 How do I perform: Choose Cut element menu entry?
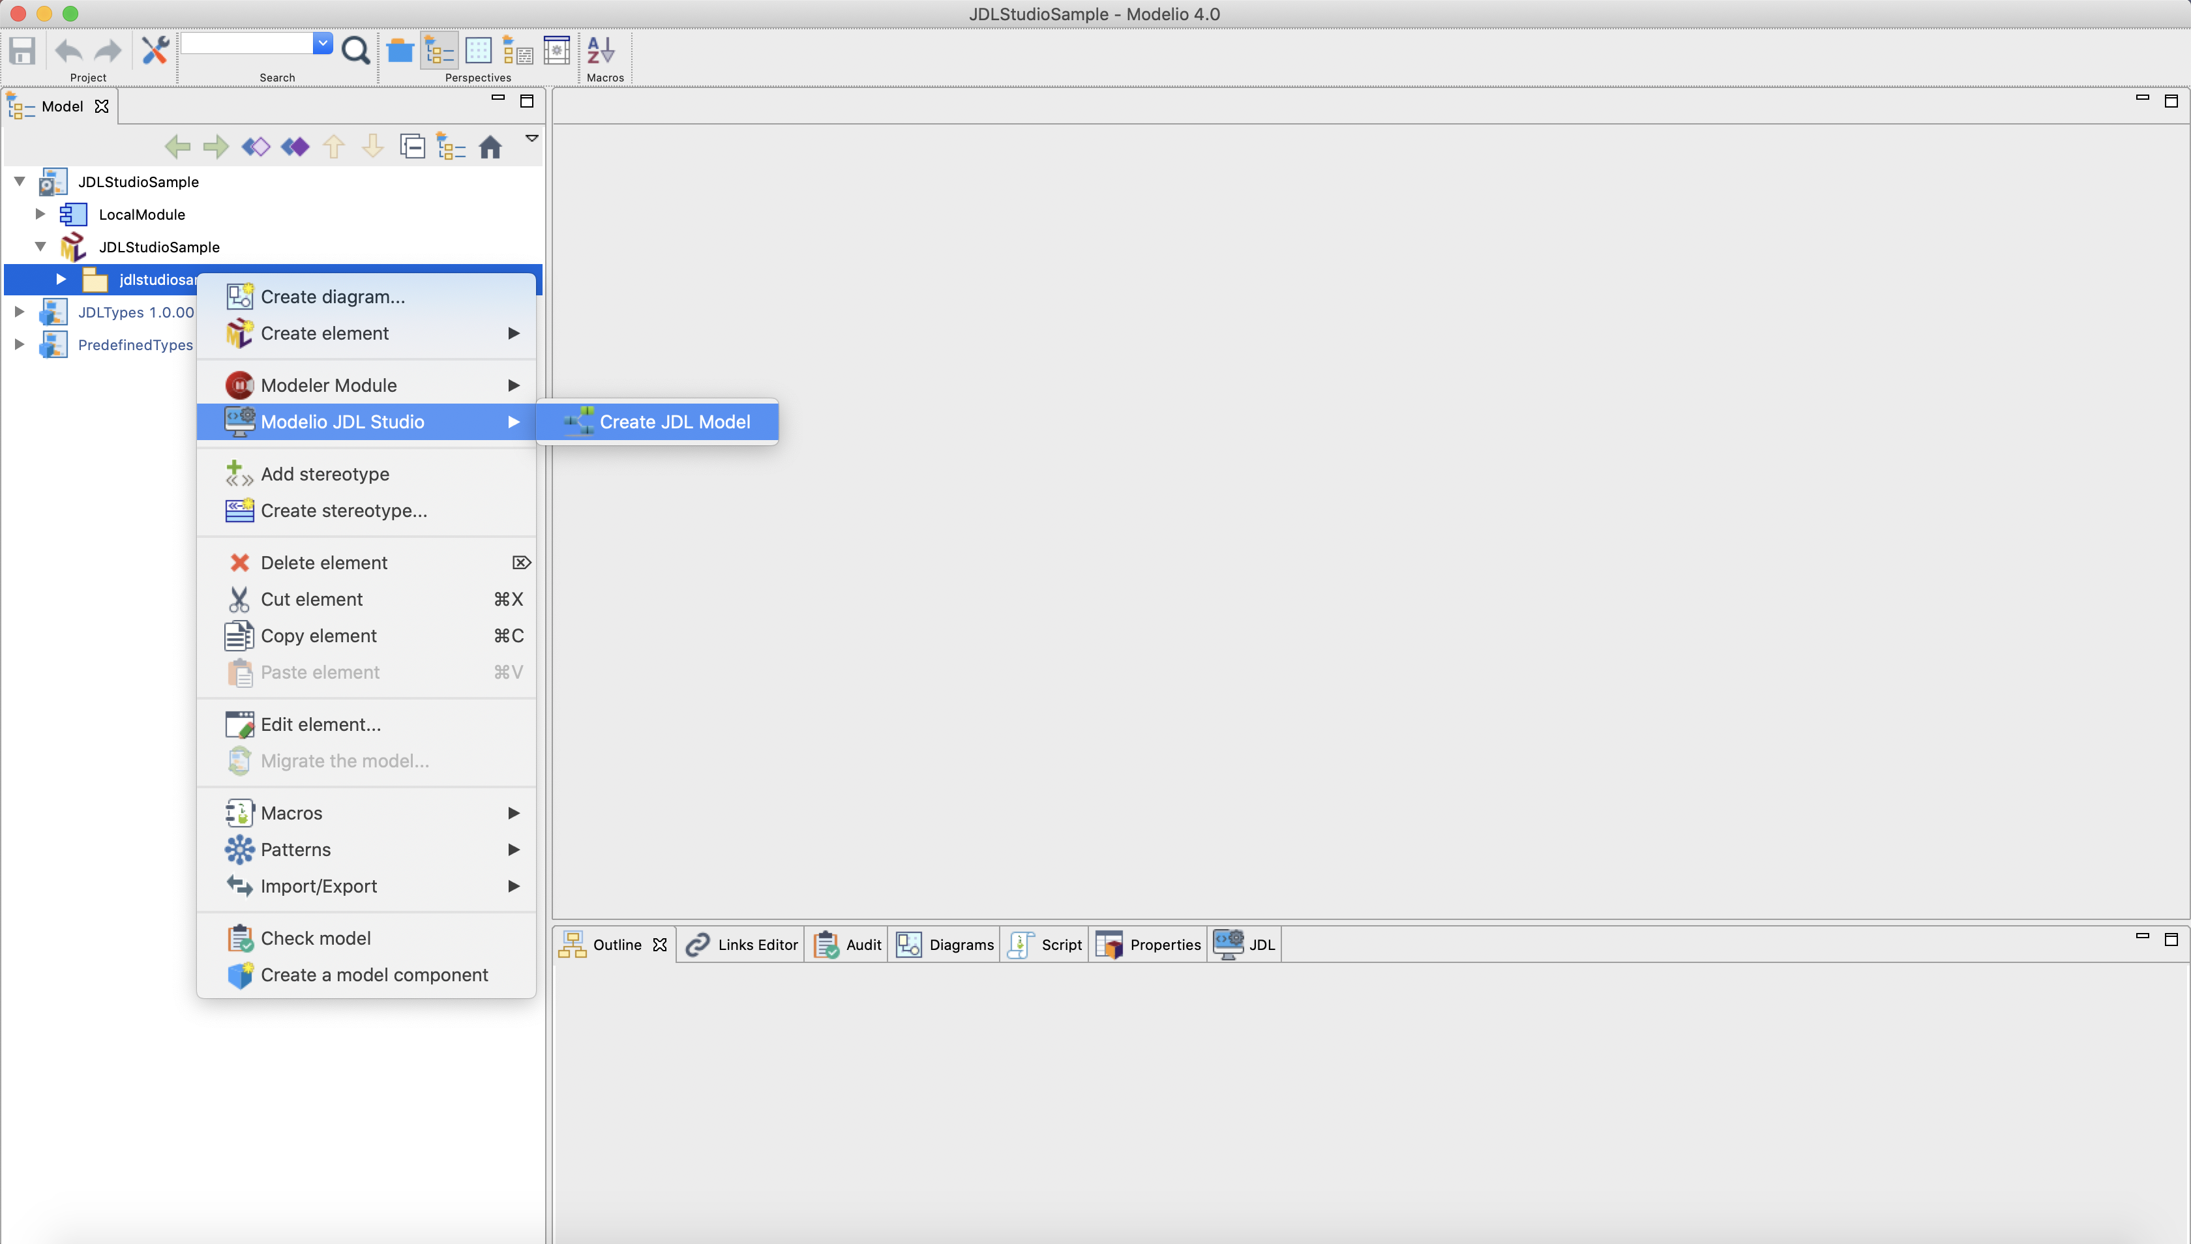(366, 600)
